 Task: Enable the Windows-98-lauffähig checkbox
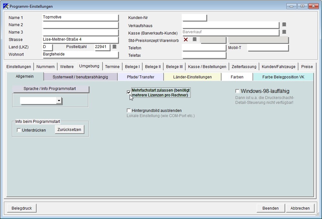tap(237, 91)
